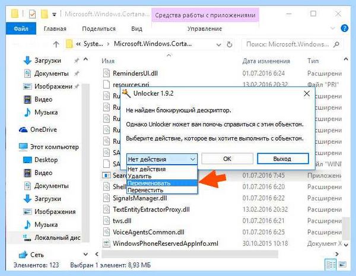Click the Выход button
The width and height of the screenshot is (356, 276).
tap(283, 158)
